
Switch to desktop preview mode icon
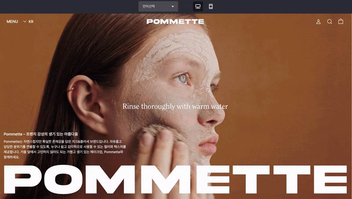198,7
